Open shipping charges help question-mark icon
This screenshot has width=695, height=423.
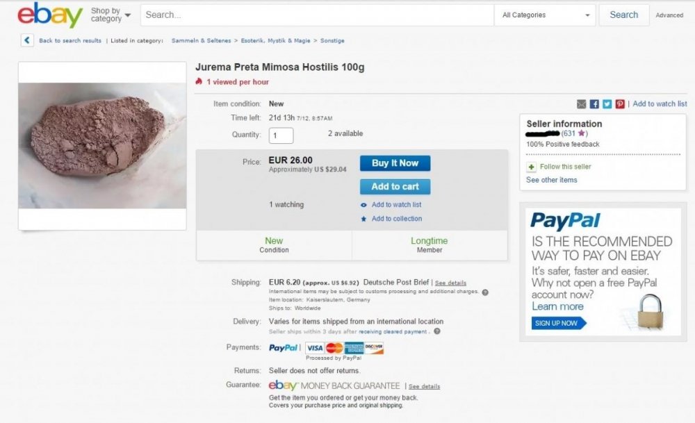pyautogui.click(x=485, y=292)
